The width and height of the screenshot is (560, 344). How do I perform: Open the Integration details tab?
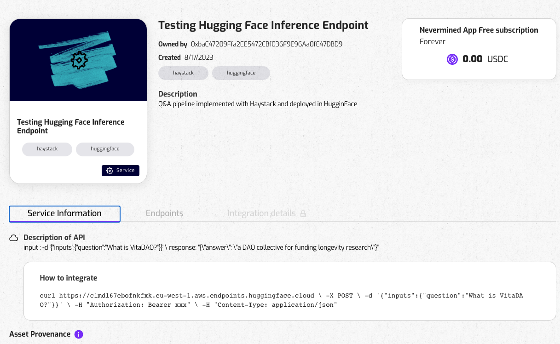pyautogui.click(x=261, y=213)
